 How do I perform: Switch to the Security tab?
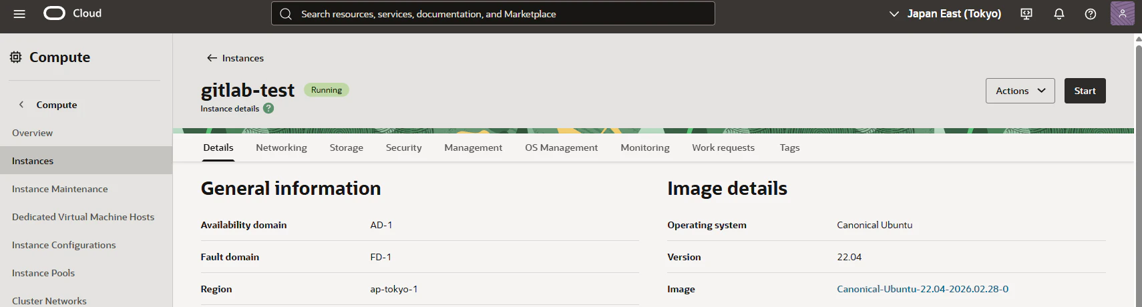(403, 147)
